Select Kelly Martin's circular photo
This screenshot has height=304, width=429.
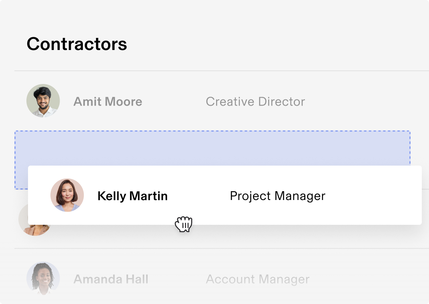[x=67, y=196]
